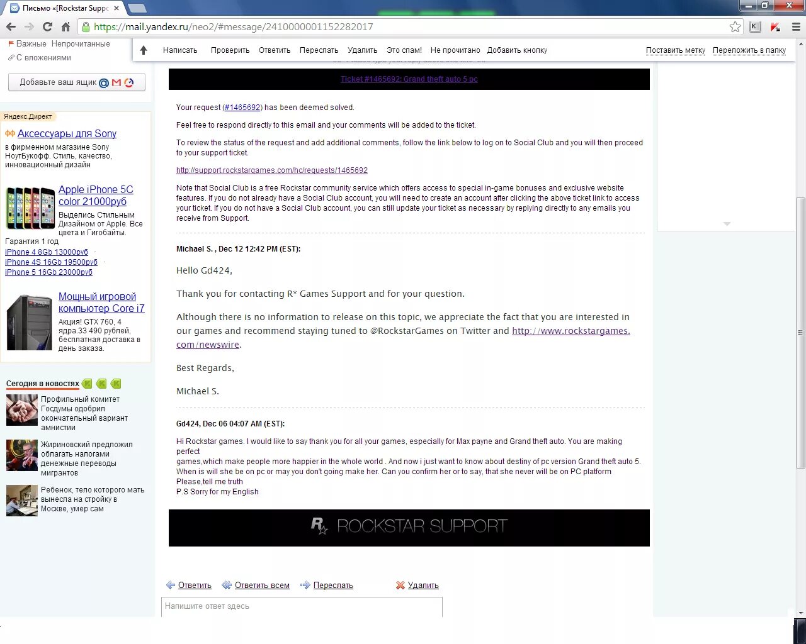
Task: Mark the message as Не прочитано
Action: [455, 50]
